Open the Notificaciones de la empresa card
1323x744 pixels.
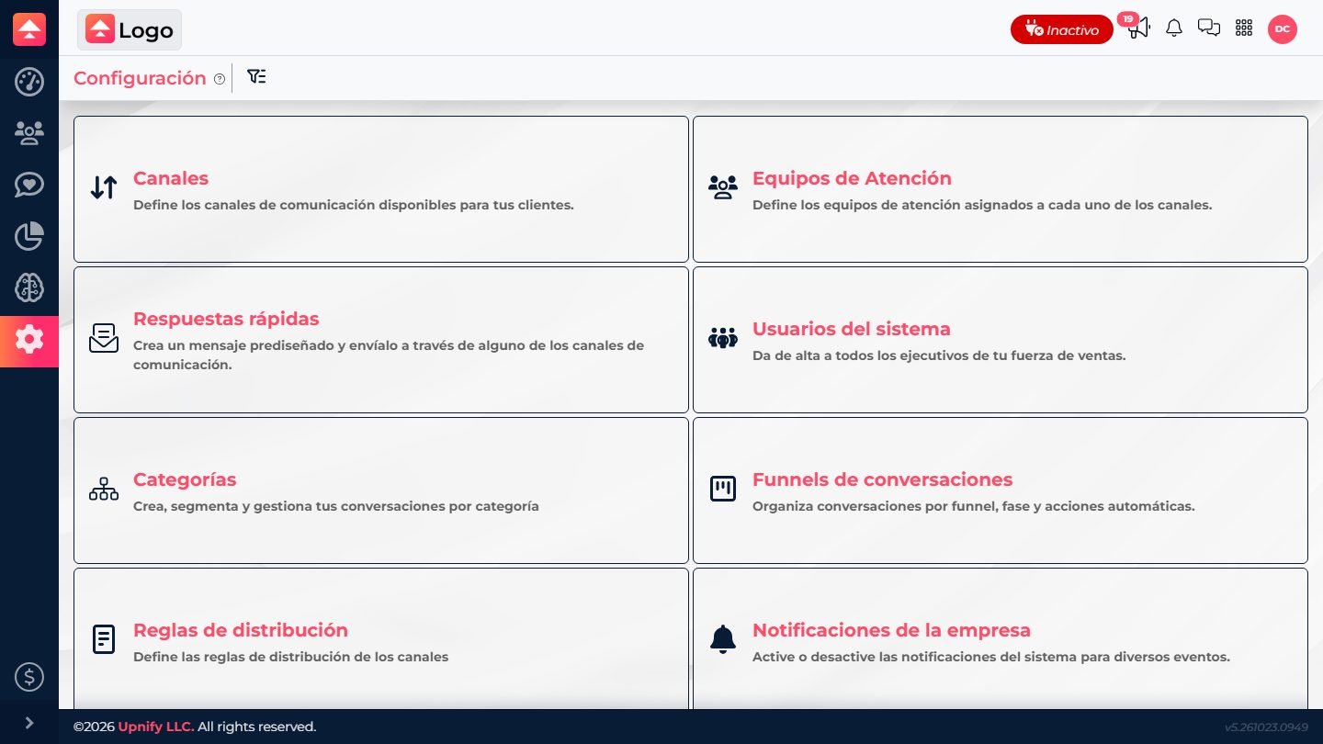[x=1001, y=638]
